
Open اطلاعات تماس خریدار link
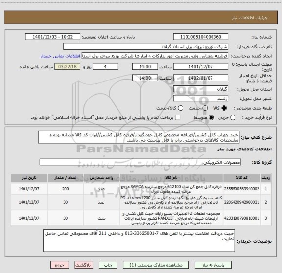point(60,56)
